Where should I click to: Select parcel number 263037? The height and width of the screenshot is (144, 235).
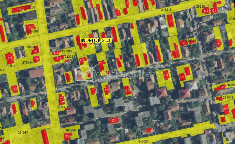tap(10, 66)
